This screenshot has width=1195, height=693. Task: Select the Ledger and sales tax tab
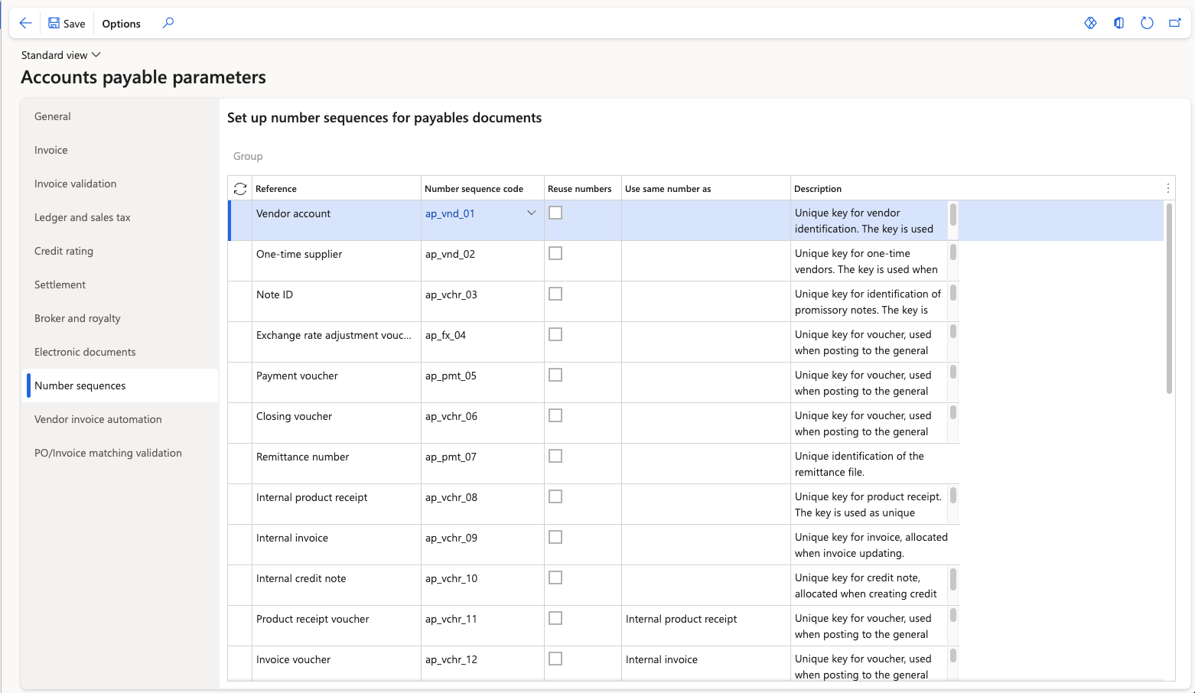(83, 217)
